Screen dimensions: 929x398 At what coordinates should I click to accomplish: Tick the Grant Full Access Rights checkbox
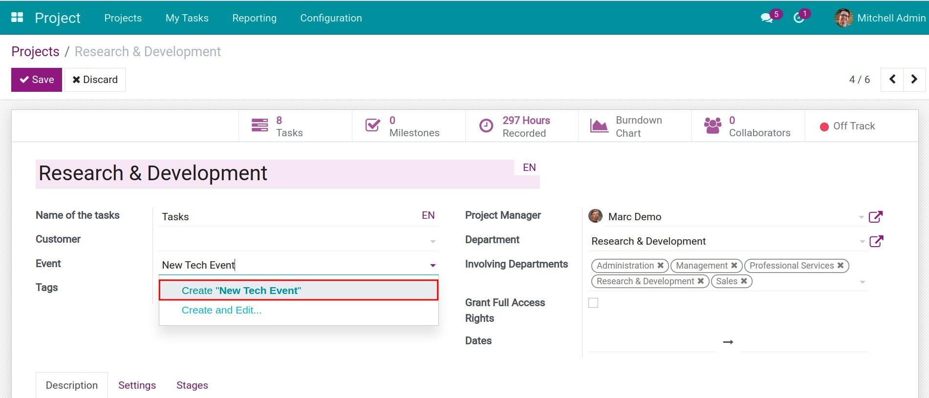[x=593, y=303]
